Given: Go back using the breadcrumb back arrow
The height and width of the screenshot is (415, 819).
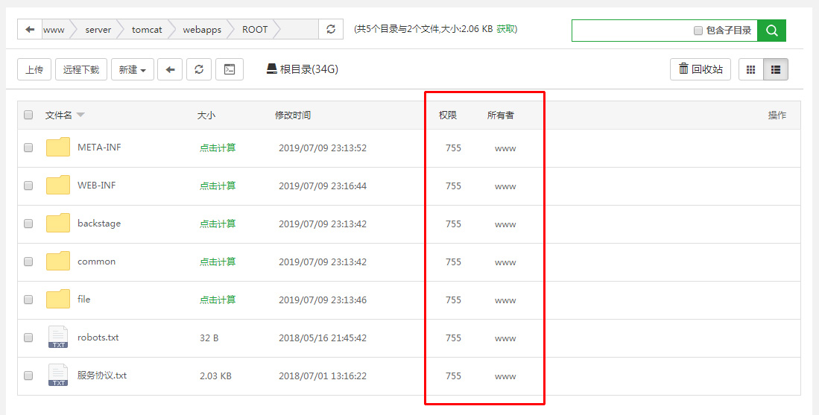Looking at the screenshot, I should 30,30.
